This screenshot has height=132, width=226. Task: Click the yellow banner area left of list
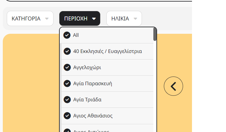[x=31, y=83]
